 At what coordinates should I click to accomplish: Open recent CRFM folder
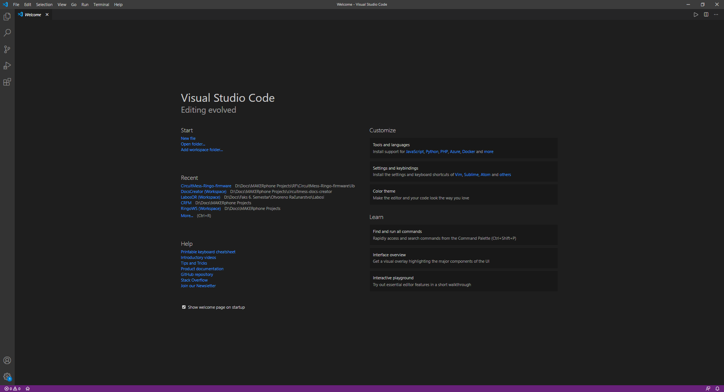click(186, 203)
